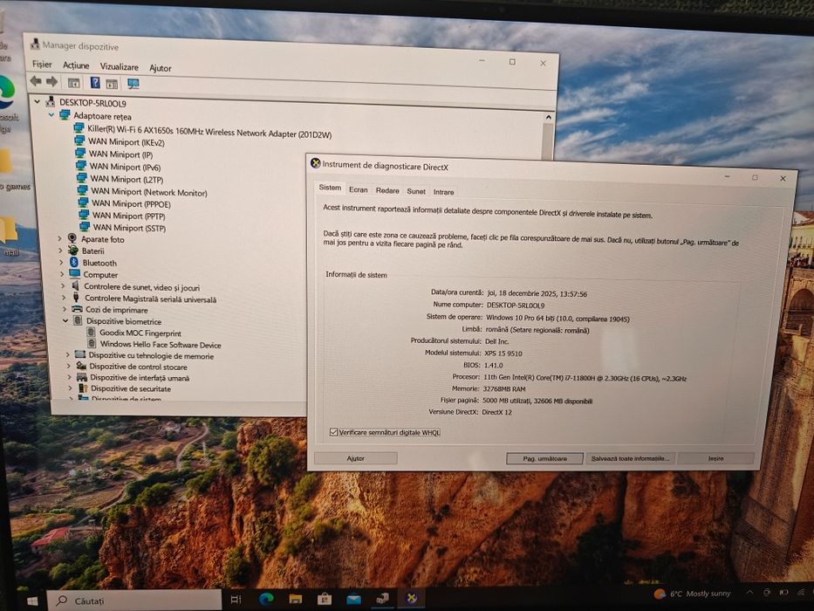Expand Dispozitive cu tehnologie de memorie
Image resolution: width=814 pixels, height=611 pixels.
(x=67, y=354)
